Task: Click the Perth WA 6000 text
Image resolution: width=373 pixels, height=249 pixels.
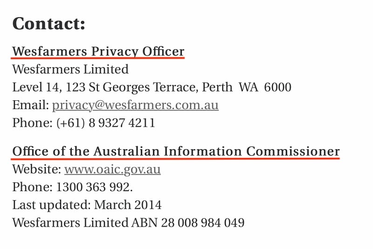Action: 247,87
